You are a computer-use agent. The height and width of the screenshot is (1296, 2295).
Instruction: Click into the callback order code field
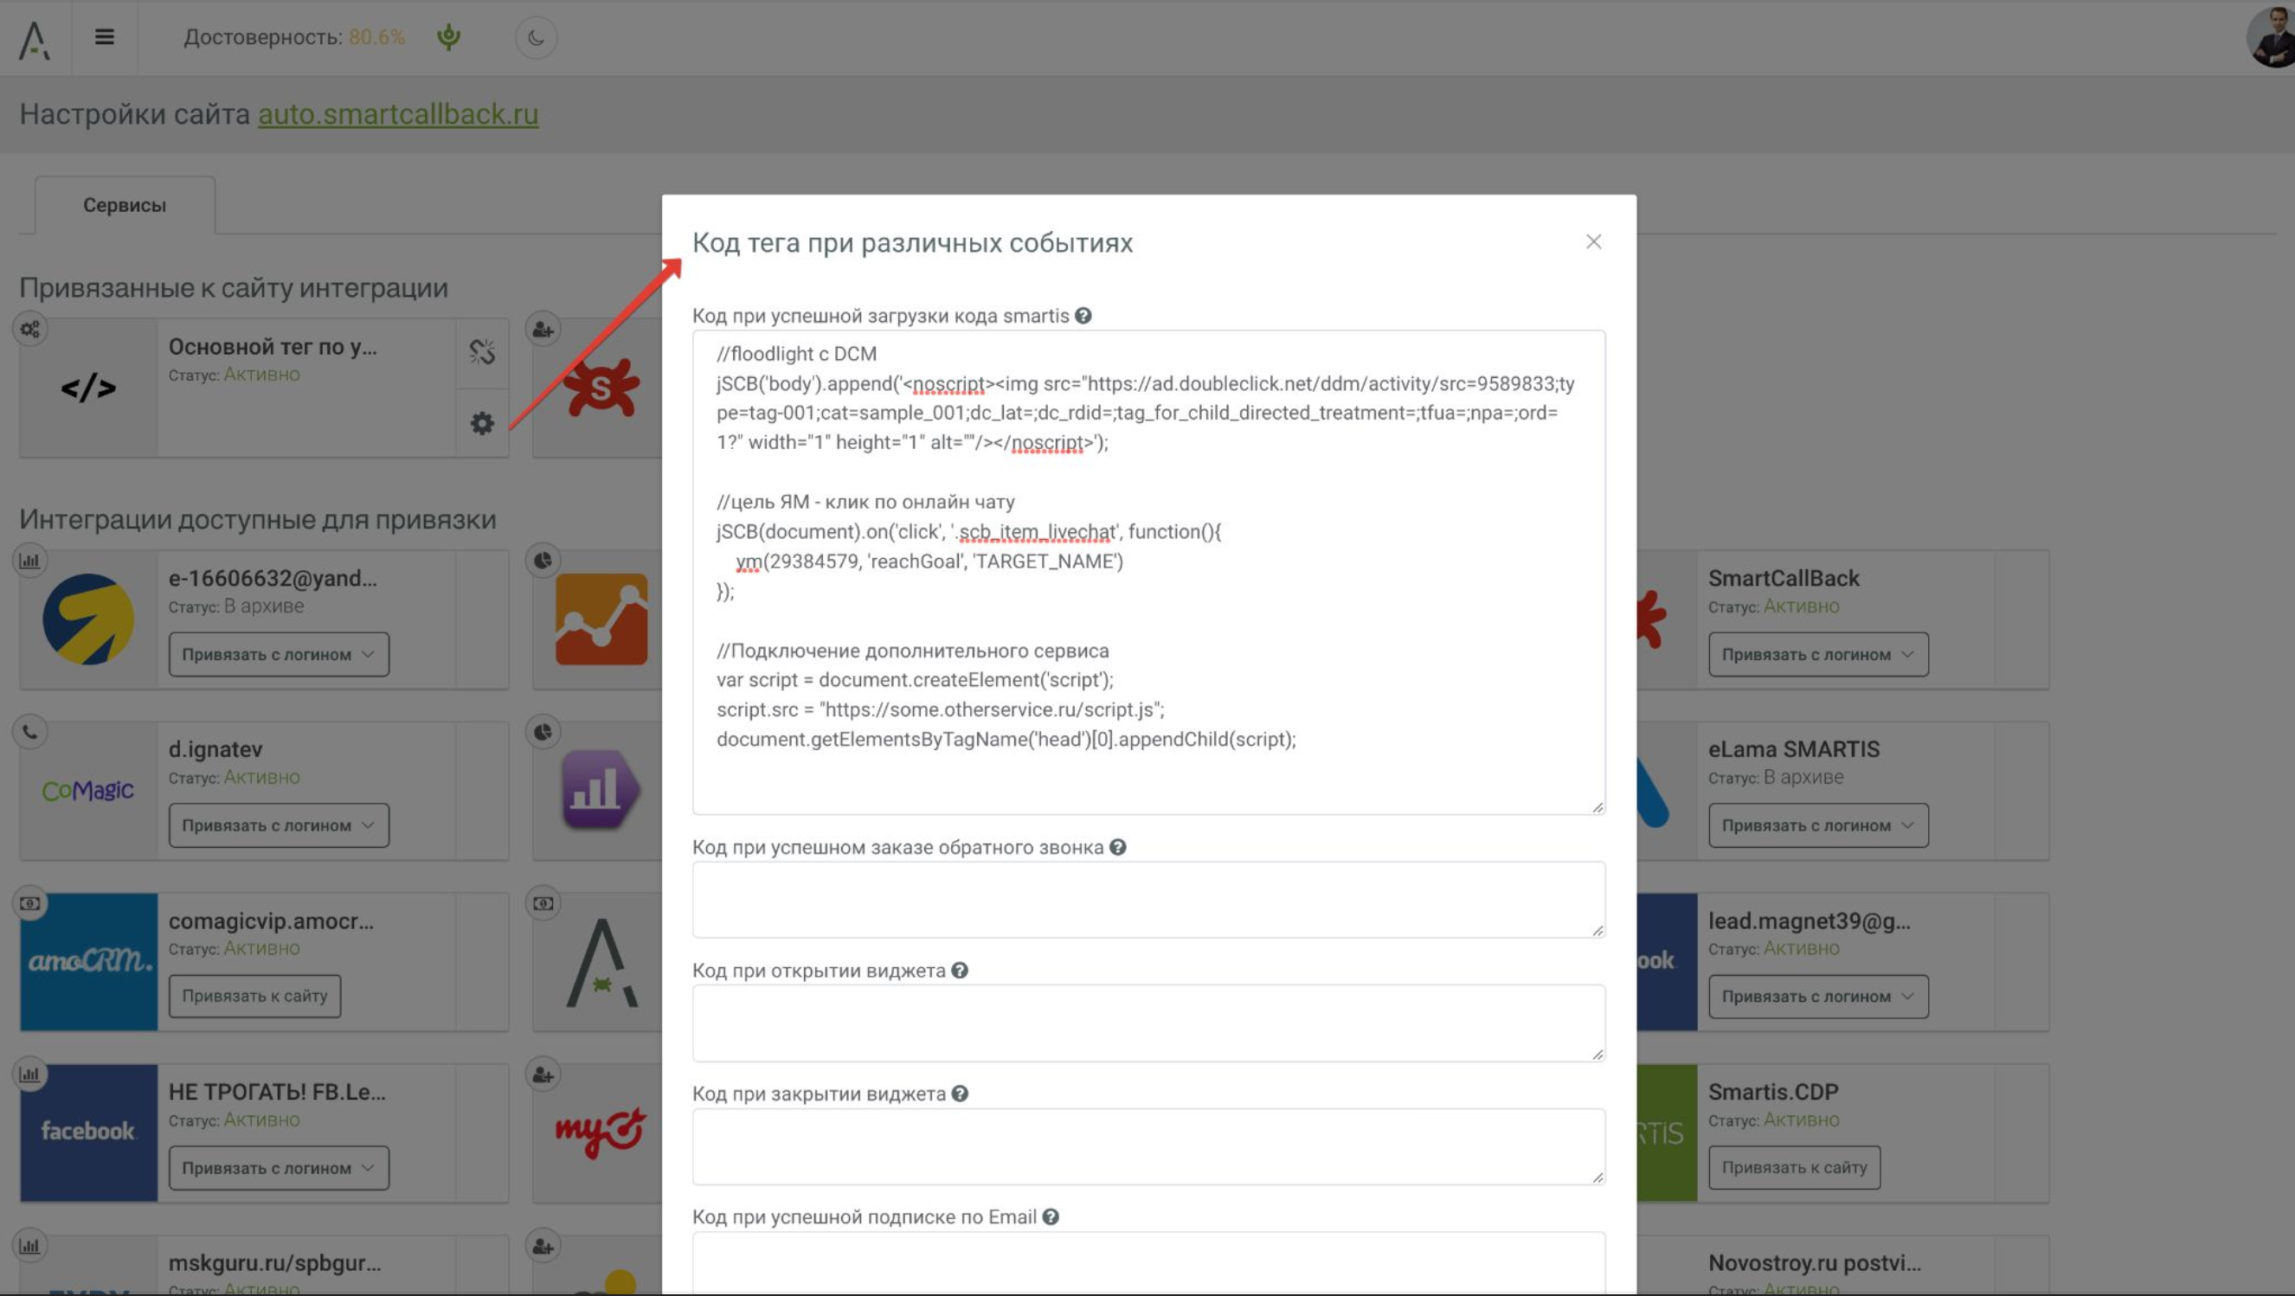click(x=1147, y=900)
